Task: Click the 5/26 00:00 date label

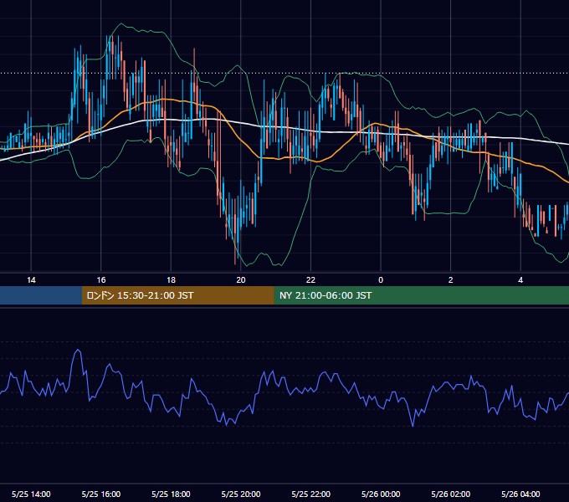Action: [x=381, y=494]
